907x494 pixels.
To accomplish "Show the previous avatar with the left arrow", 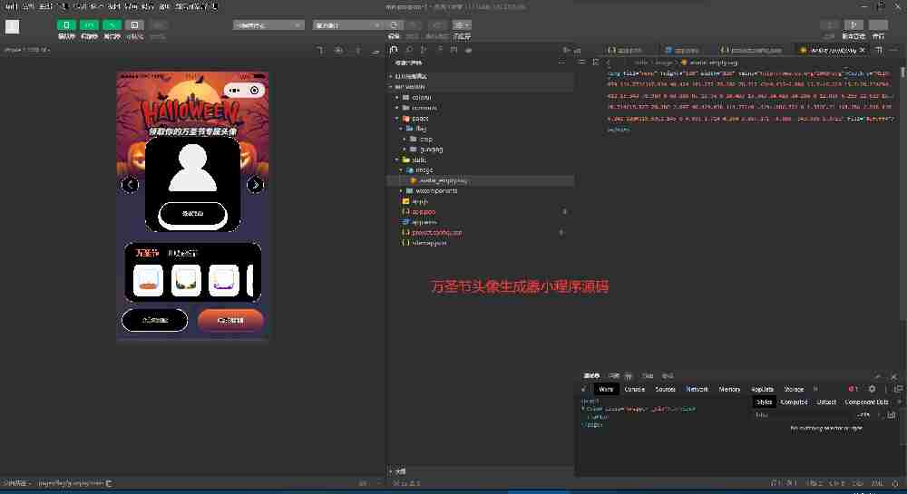I will pos(130,184).
